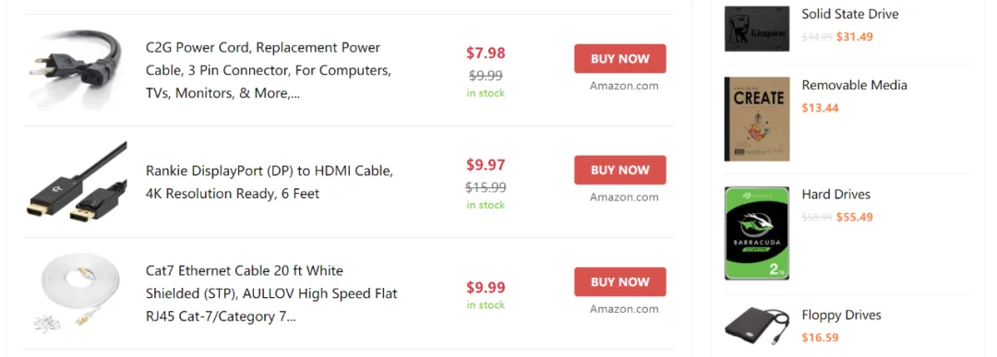Select the Hard Drives category link
997x357 pixels.
[x=836, y=195]
